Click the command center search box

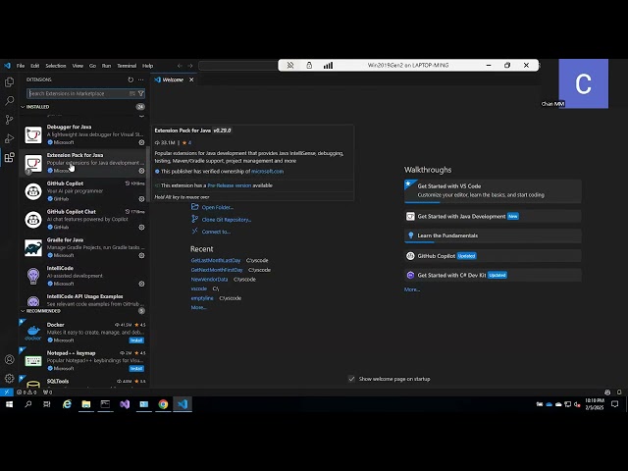click(x=238, y=66)
